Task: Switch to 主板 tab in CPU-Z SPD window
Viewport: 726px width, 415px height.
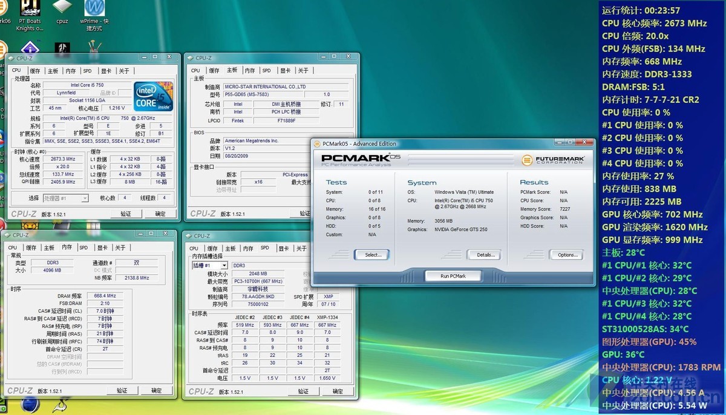Action: (231, 248)
